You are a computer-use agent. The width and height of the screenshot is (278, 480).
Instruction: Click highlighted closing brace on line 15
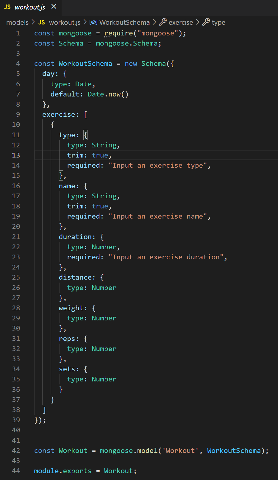coord(61,175)
